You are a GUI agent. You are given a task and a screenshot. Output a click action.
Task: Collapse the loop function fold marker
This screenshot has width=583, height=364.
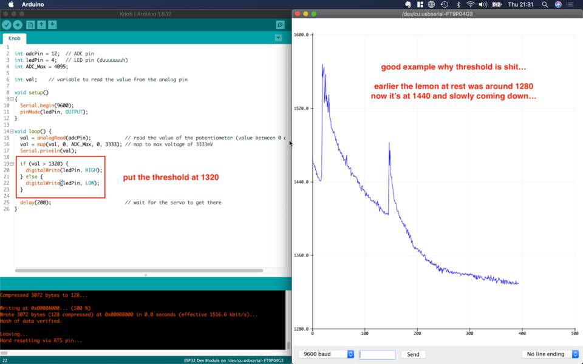click(x=12, y=131)
